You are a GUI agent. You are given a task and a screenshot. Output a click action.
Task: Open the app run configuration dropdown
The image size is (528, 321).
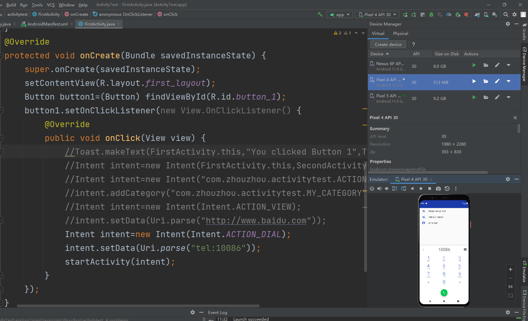pos(340,14)
